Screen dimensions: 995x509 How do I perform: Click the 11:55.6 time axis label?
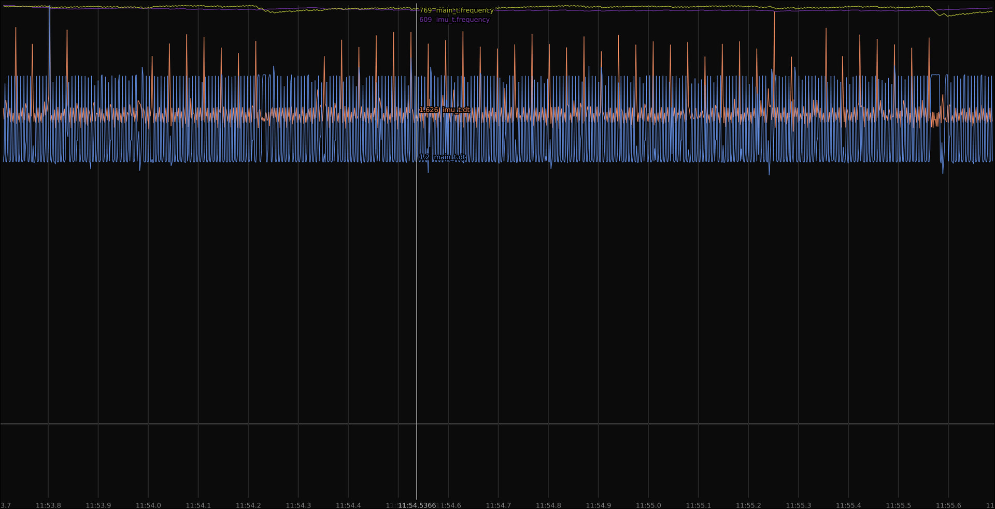click(x=948, y=505)
